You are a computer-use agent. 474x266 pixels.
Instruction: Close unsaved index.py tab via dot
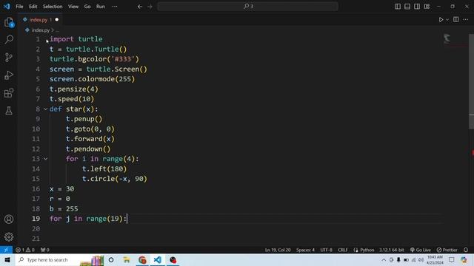(56, 20)
